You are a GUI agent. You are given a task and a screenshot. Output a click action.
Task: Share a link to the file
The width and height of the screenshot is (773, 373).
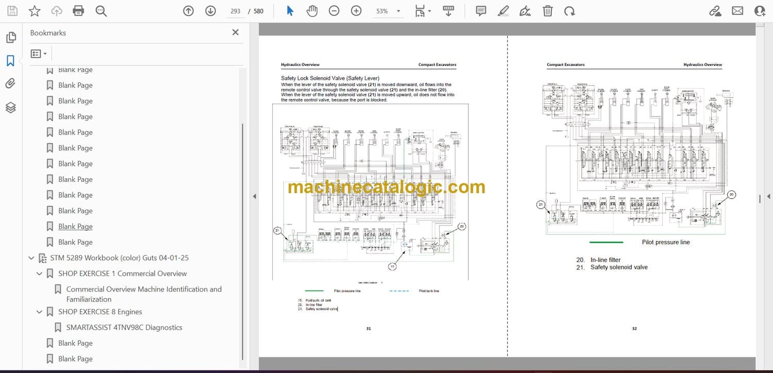[x=715, y=11]
